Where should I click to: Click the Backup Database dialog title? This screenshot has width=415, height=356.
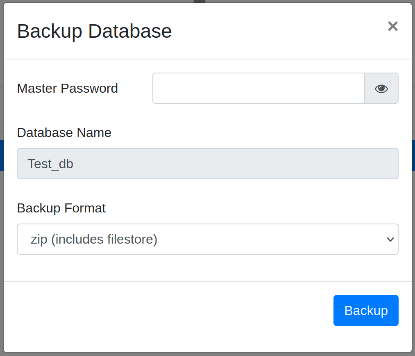(x=94, y=31)
